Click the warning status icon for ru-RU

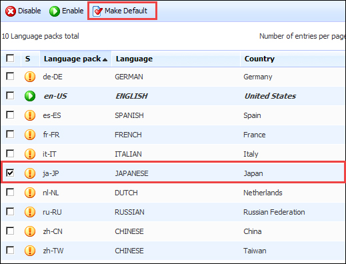click(x=30, y=212)
